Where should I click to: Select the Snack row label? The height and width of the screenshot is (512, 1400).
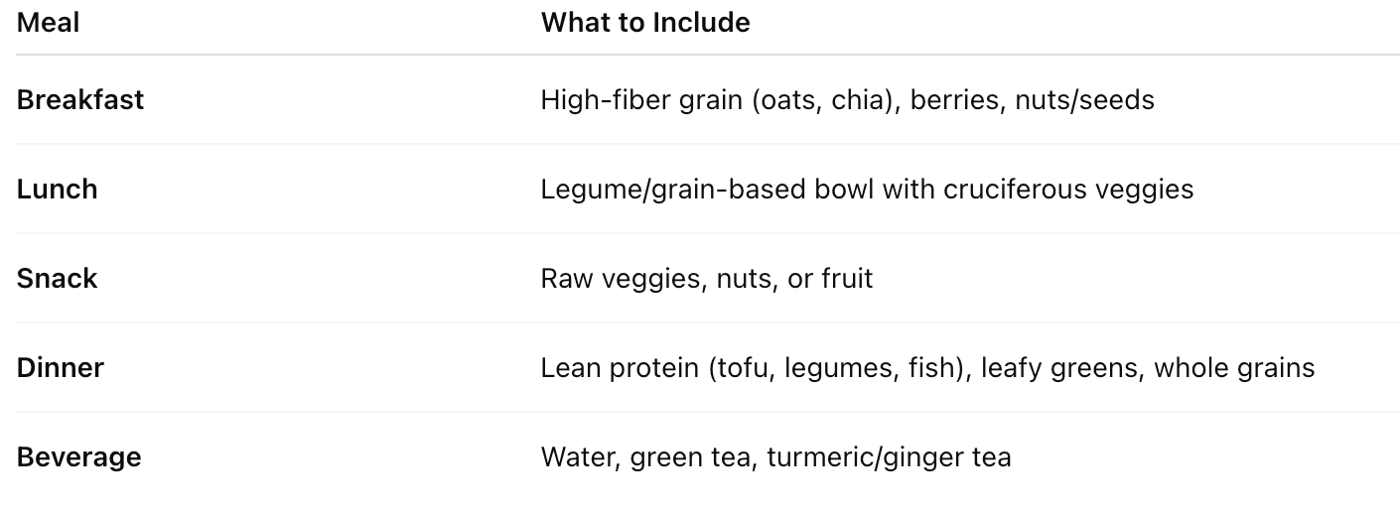click(x=58, y=279)
